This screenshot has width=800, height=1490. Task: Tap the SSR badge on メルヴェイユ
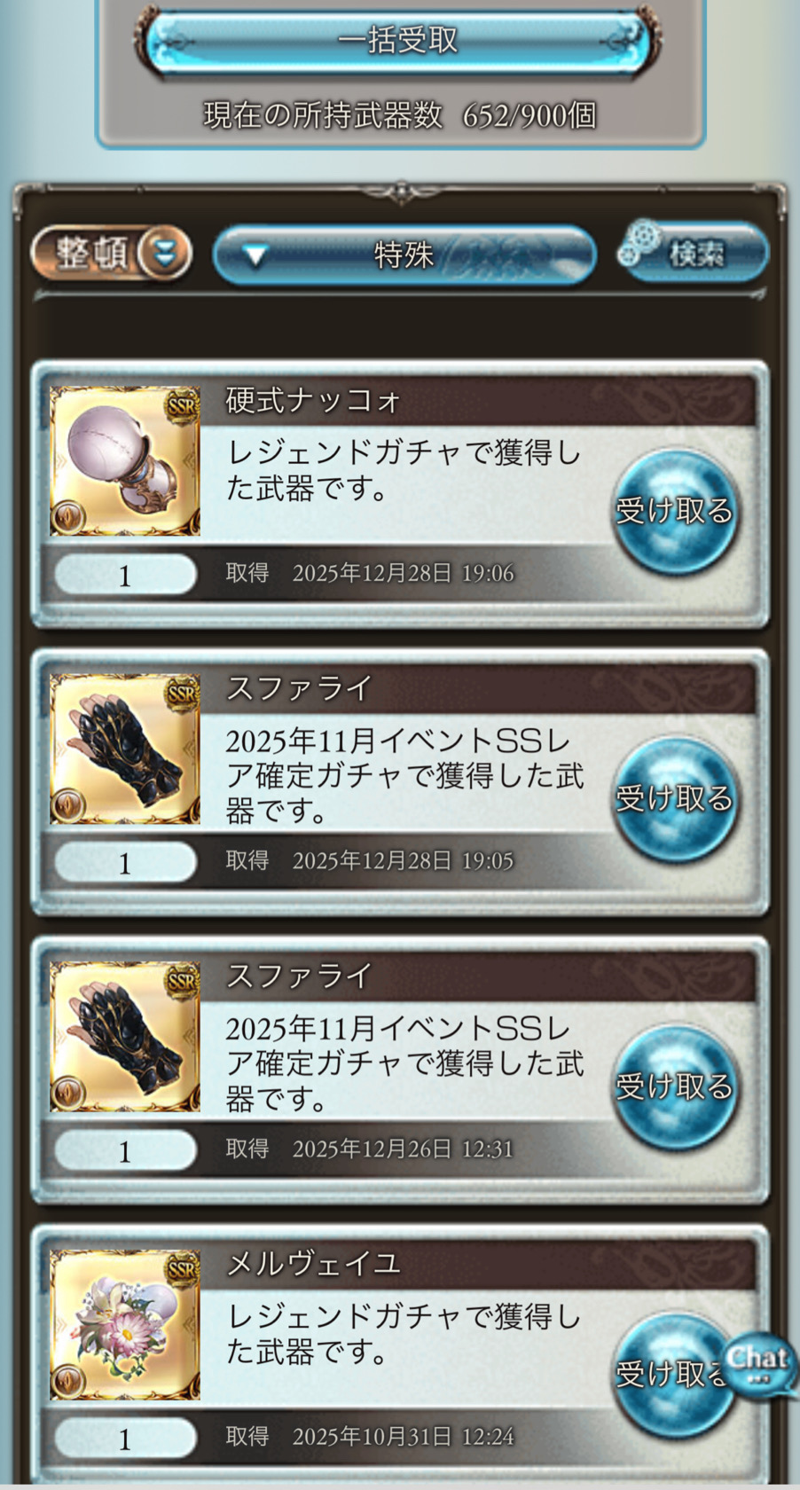182,1269
